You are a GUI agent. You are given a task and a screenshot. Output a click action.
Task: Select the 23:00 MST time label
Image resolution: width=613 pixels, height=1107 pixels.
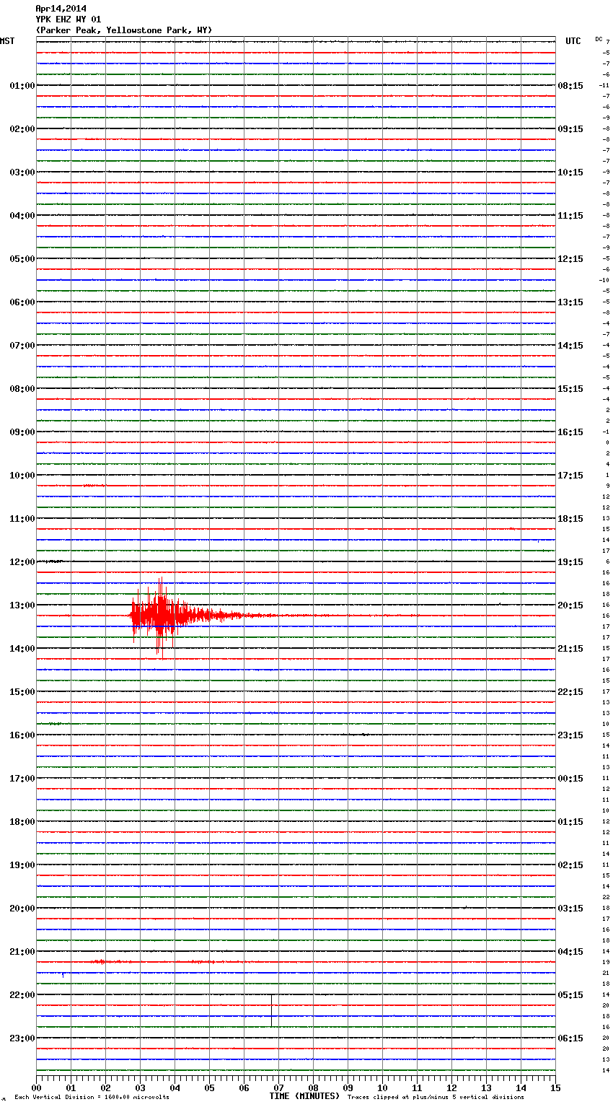(x=22, y=1038)
